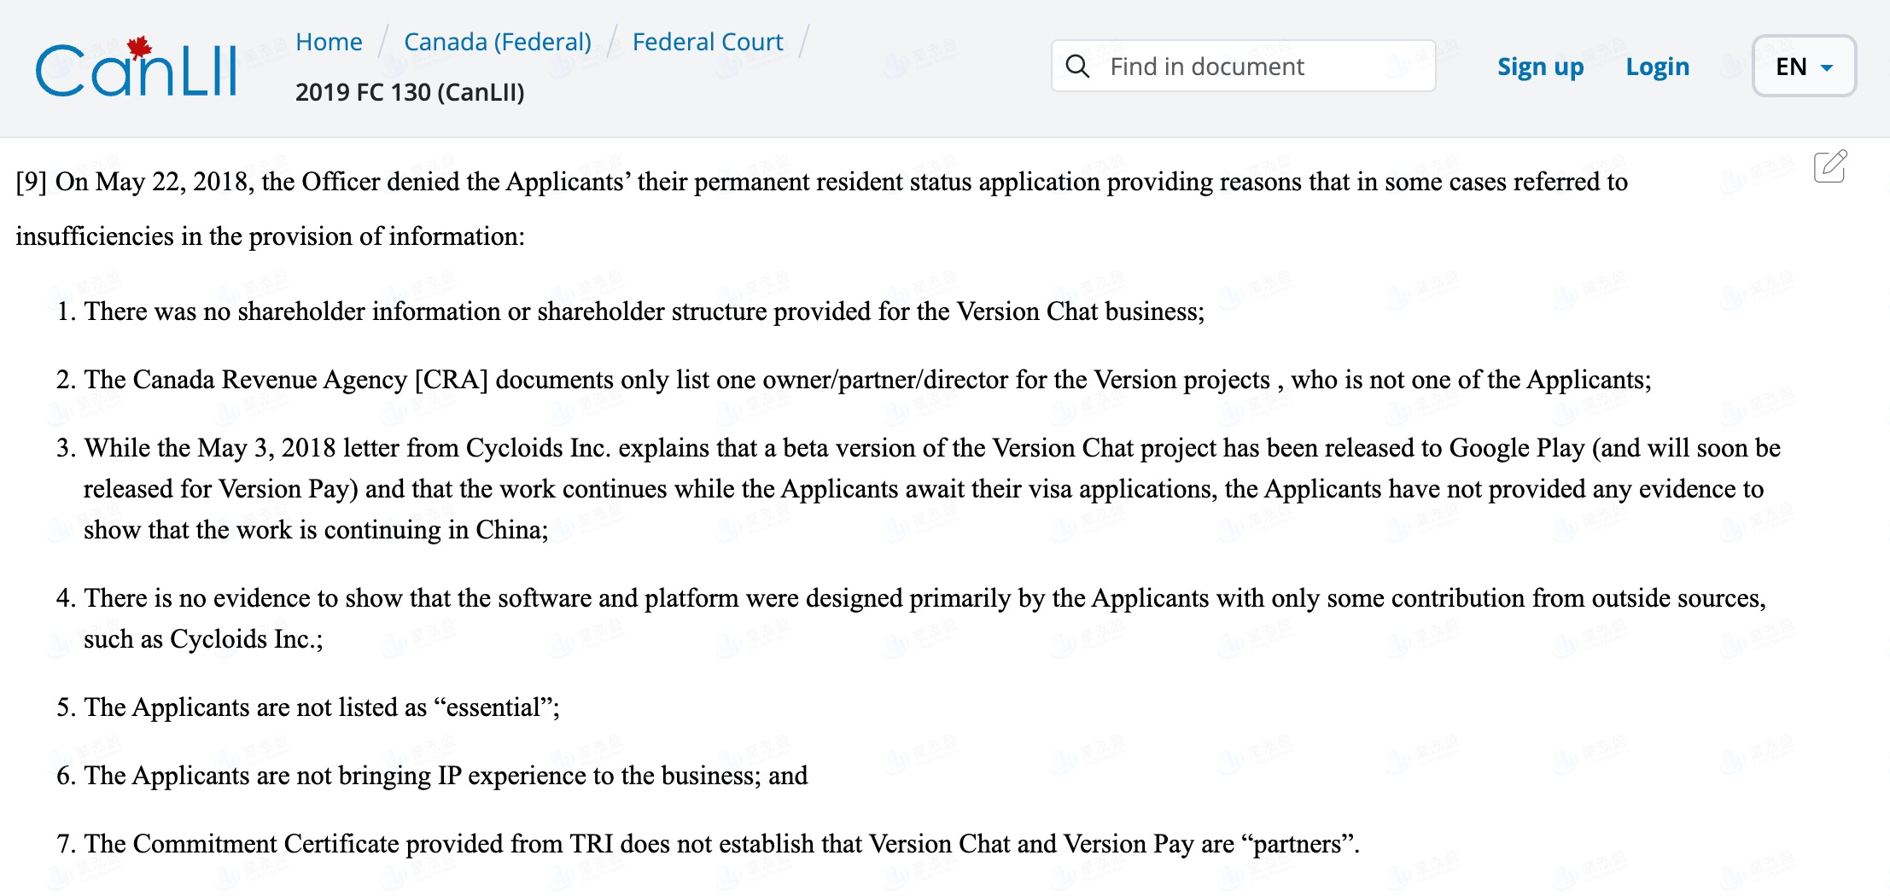Click the magnifying glass search icon
The width and height of the screenshot is (1890, 896).
[1078, 67]
